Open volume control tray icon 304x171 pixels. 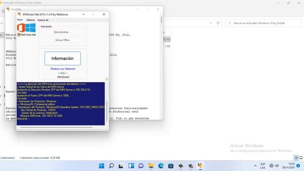[x=277, y=166]
